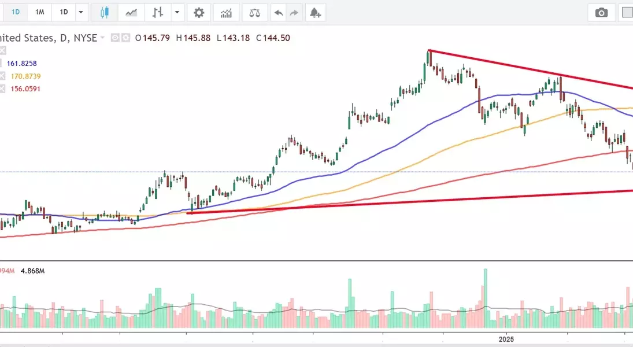Click the undo arrow icon
Screen dimensions: 633x347
pyautogui.click(x=279, y=12)
